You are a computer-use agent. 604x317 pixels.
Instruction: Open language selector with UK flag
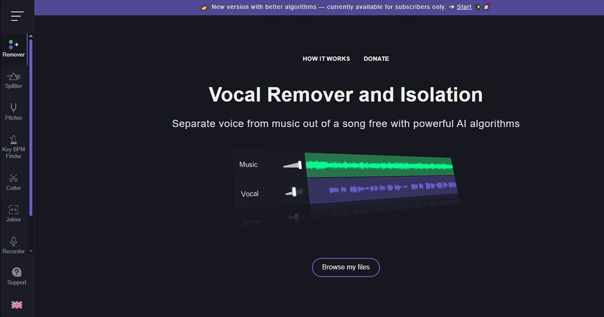point(17,304)
